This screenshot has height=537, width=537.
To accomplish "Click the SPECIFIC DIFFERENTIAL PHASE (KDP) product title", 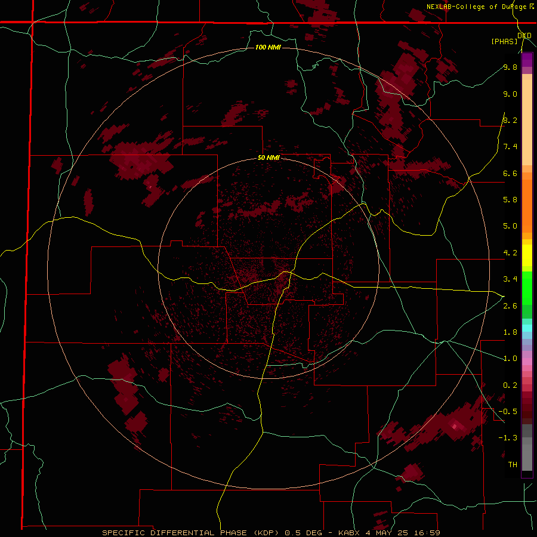I will (x=189, y=533).
